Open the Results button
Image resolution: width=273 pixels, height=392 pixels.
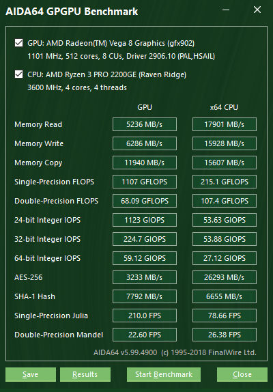(x=85, y=374)
